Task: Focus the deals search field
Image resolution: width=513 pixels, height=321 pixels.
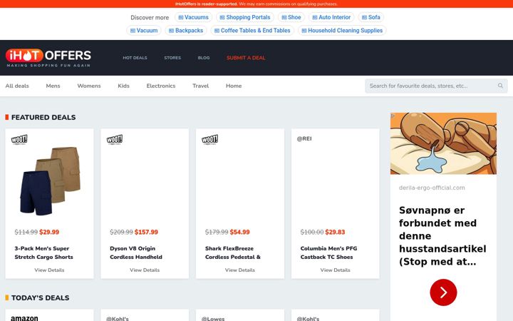Action: click(436, 86)
